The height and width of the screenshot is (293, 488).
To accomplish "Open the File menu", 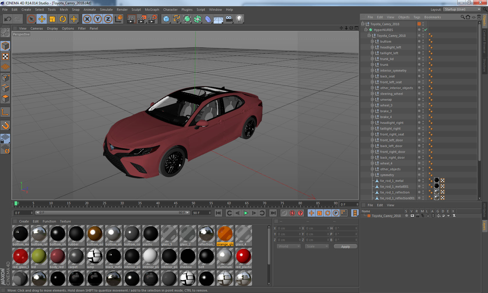I will [5, 10].
